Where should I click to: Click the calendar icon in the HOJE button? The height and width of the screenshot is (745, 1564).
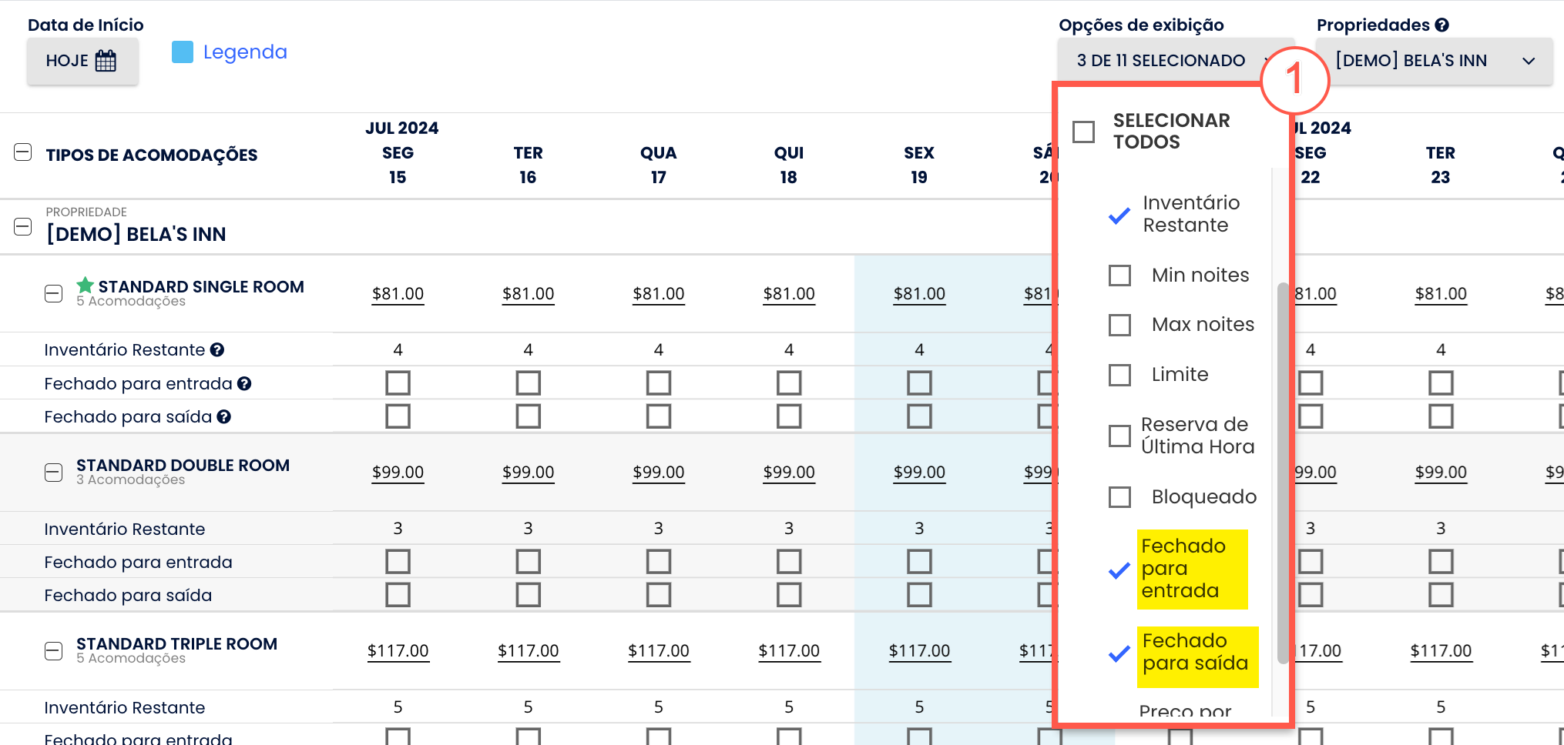(x=106, y=61)
